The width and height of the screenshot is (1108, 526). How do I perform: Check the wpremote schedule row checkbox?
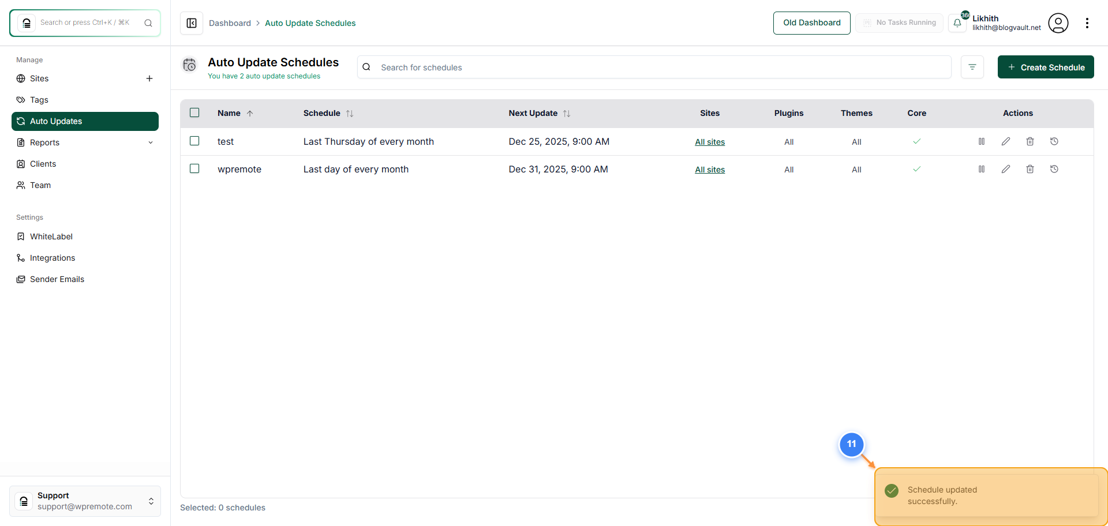[194, 168]
